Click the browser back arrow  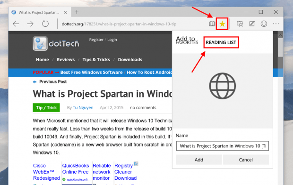[x=16, y=24]
